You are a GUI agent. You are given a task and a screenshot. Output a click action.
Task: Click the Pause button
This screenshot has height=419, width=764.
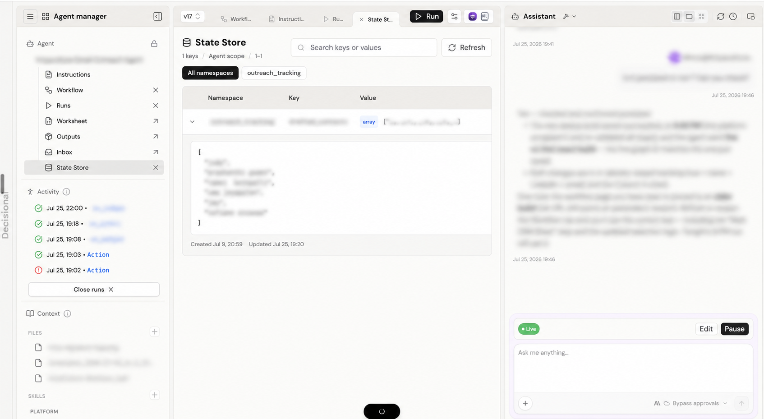coord(734,329)
